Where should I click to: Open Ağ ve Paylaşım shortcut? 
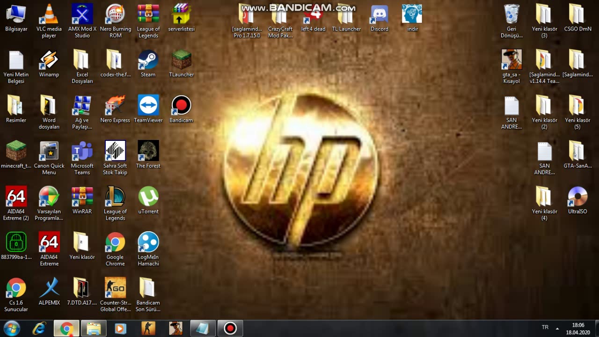pyautogui.click(x=82, y=112)
